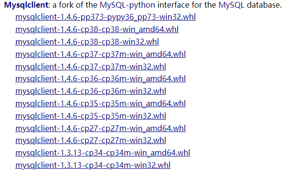
Task: Download mysqlclient-1.3.13-cp34-cp34m-win_amd64.whl
Action: pos(103,153)
